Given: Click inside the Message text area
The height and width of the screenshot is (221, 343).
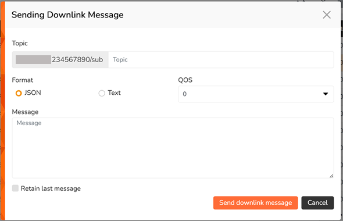Looking at the screenshot, I should [x=173, y=148].
